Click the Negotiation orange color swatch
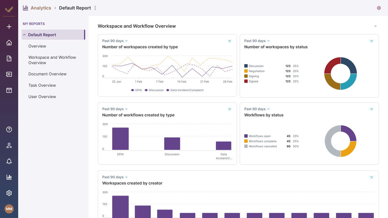This screenshot has width=388, height=218. pyautogui.click(x=246, y=71)
